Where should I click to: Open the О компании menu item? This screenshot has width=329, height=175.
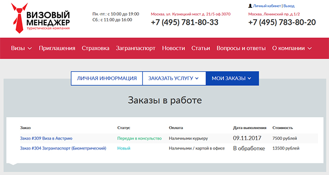(x=289, y=48)
